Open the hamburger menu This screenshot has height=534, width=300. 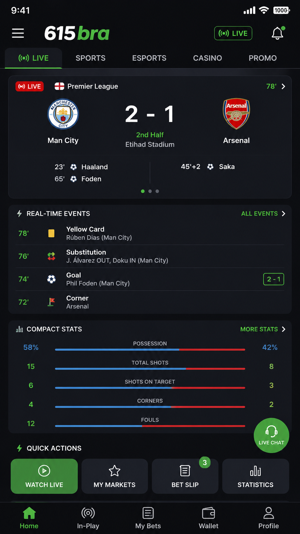click(x=18, y=33)
